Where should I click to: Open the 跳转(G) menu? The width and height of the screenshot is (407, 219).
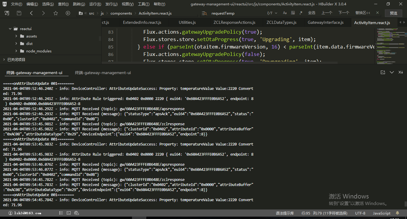pos(79,4)
